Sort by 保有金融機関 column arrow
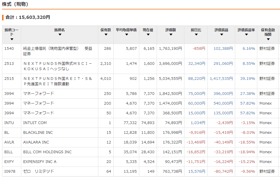Image resolution: width=280 pixels, height=178 pixels. pos(268,39)
